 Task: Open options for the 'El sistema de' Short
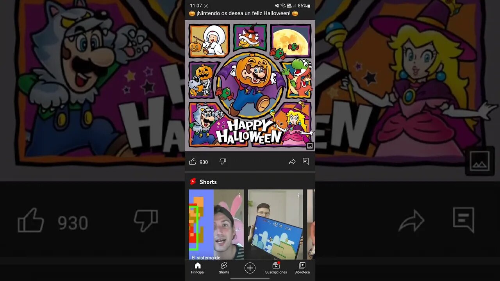tap(239, 195)
